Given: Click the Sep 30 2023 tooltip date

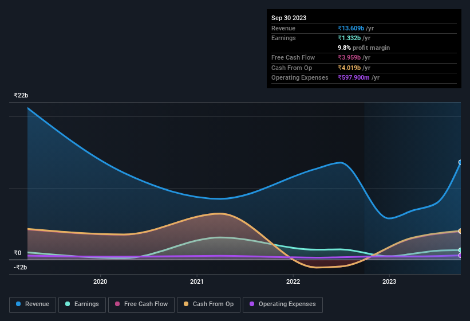Looking at the screenshot, I should pos(289,18).
